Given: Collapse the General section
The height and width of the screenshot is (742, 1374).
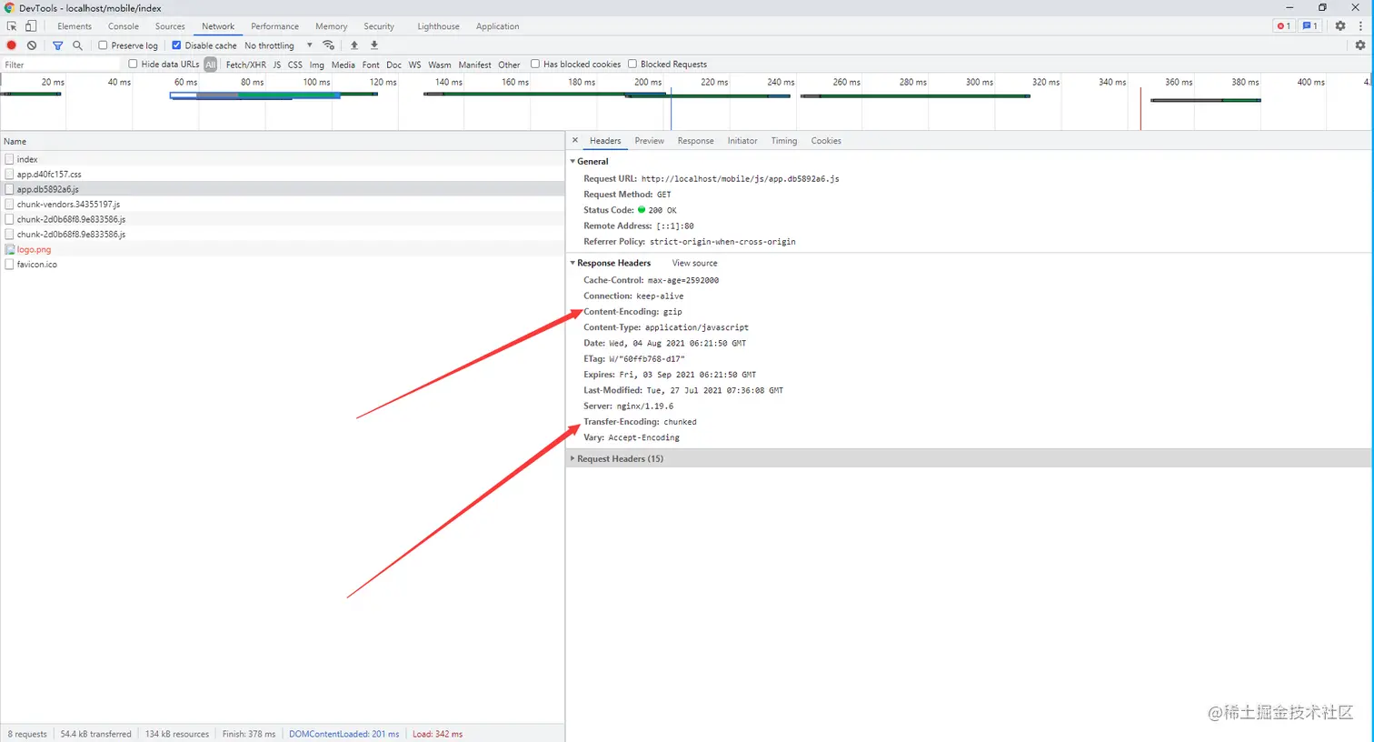Looking at the screenshot, I should pos(572,162).
